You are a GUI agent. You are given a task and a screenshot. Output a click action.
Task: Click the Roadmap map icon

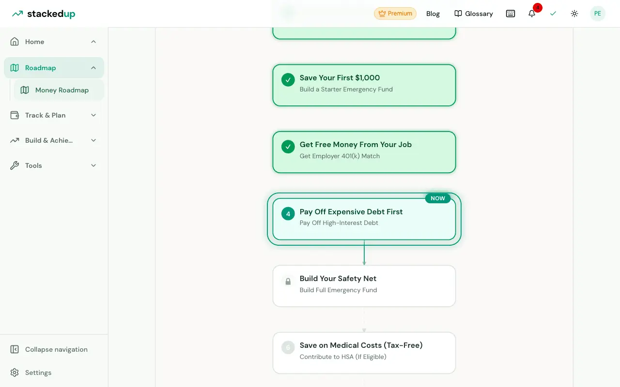[x=15, y=68]
